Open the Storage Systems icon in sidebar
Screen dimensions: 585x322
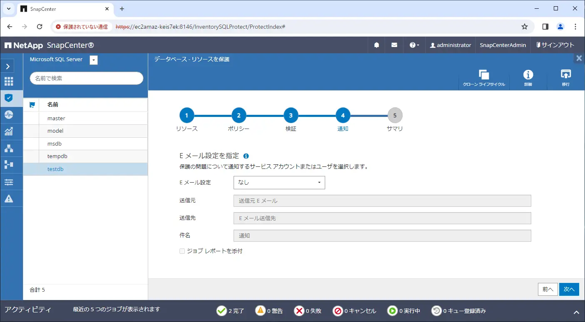8,165
